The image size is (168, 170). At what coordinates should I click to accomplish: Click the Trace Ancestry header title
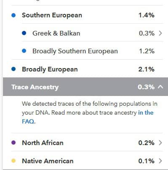[35, 87]
